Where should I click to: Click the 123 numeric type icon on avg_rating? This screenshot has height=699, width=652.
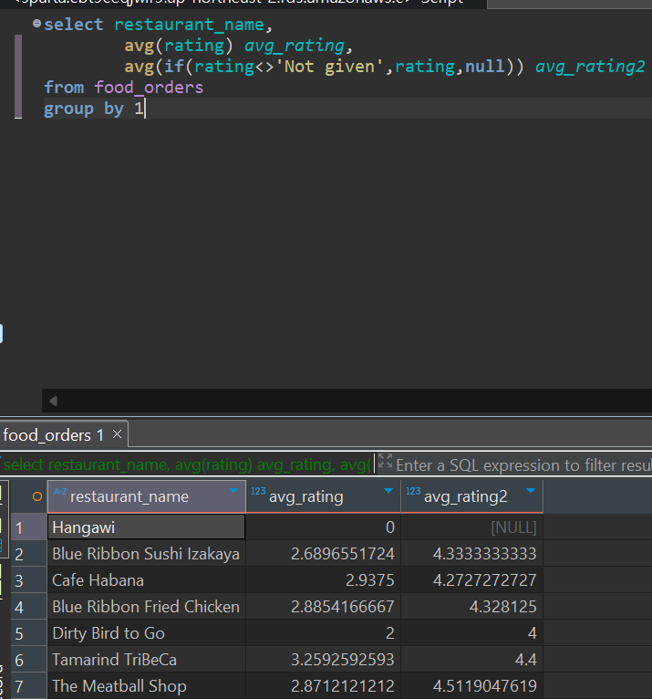point(258,491)
